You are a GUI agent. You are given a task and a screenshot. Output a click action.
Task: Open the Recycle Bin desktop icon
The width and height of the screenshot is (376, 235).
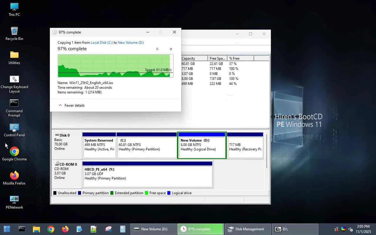click(x=14, y=33)
